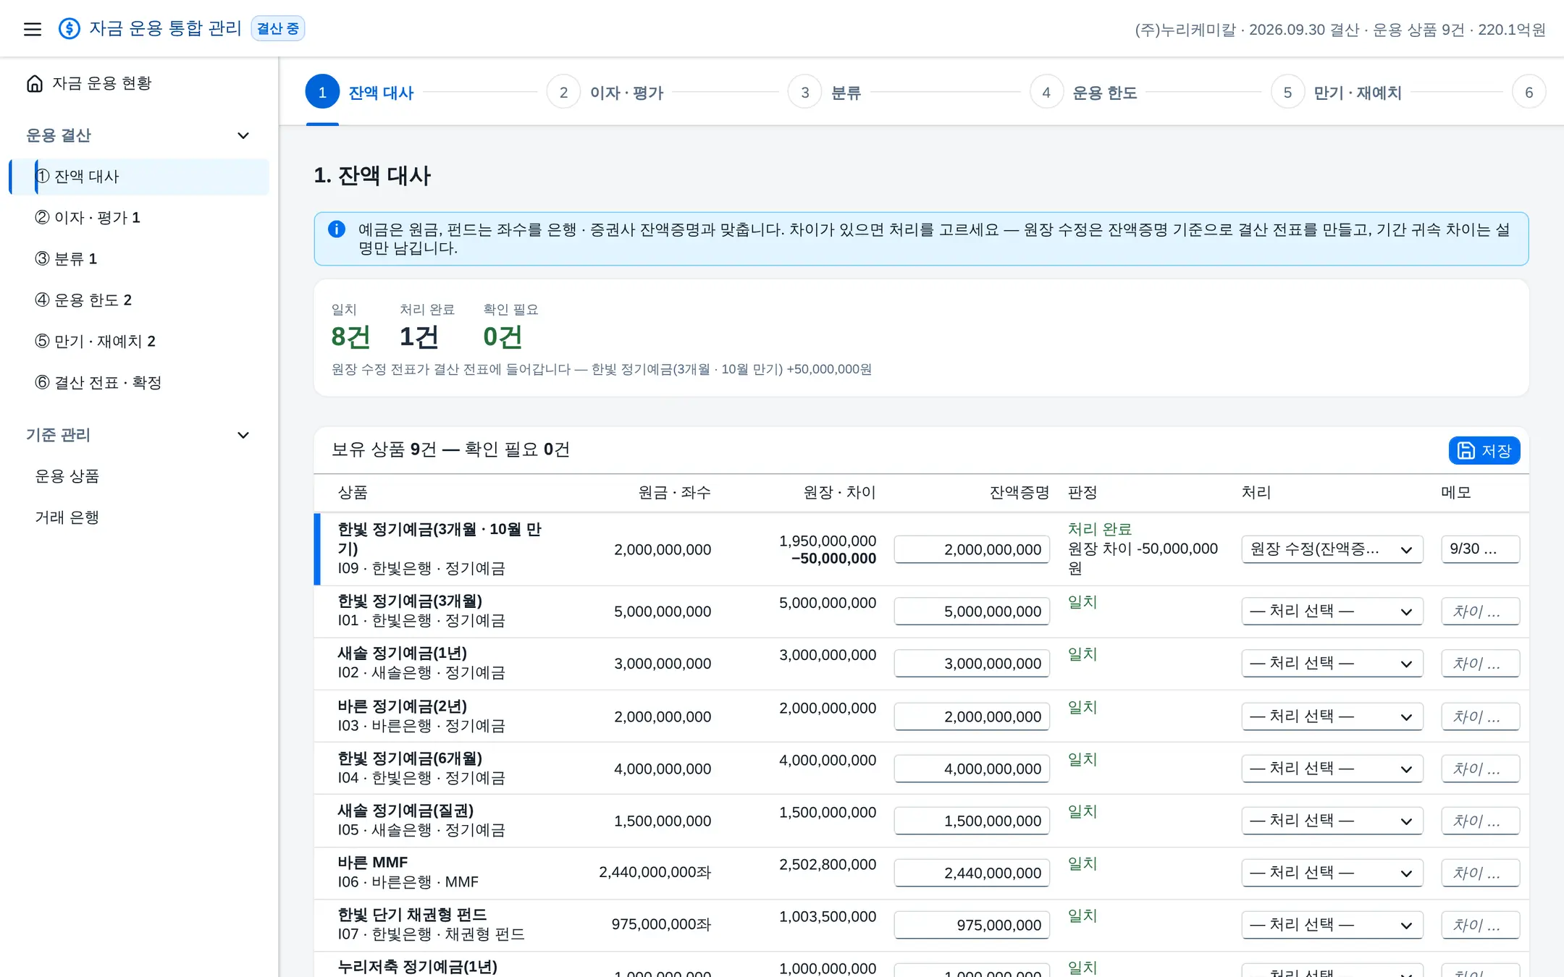Edit 잔액증명 field showing 5,000,000,000
This screenshot has height=977, width=1564.
pos(972,612)
